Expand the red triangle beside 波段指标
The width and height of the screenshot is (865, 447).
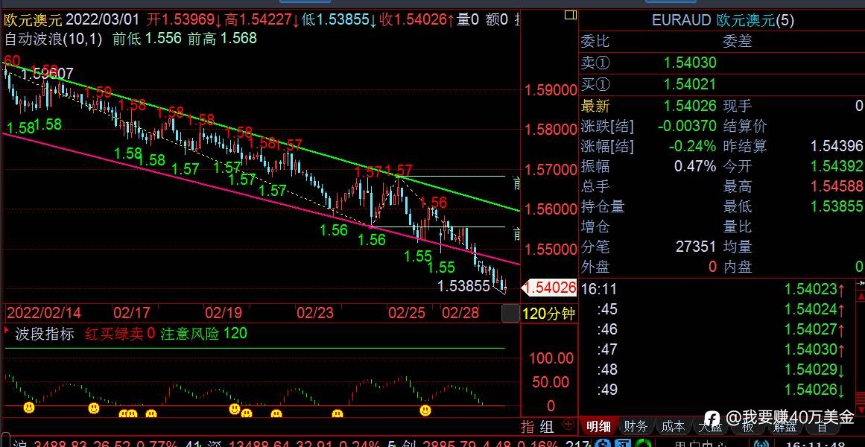(x=7, y=331)
